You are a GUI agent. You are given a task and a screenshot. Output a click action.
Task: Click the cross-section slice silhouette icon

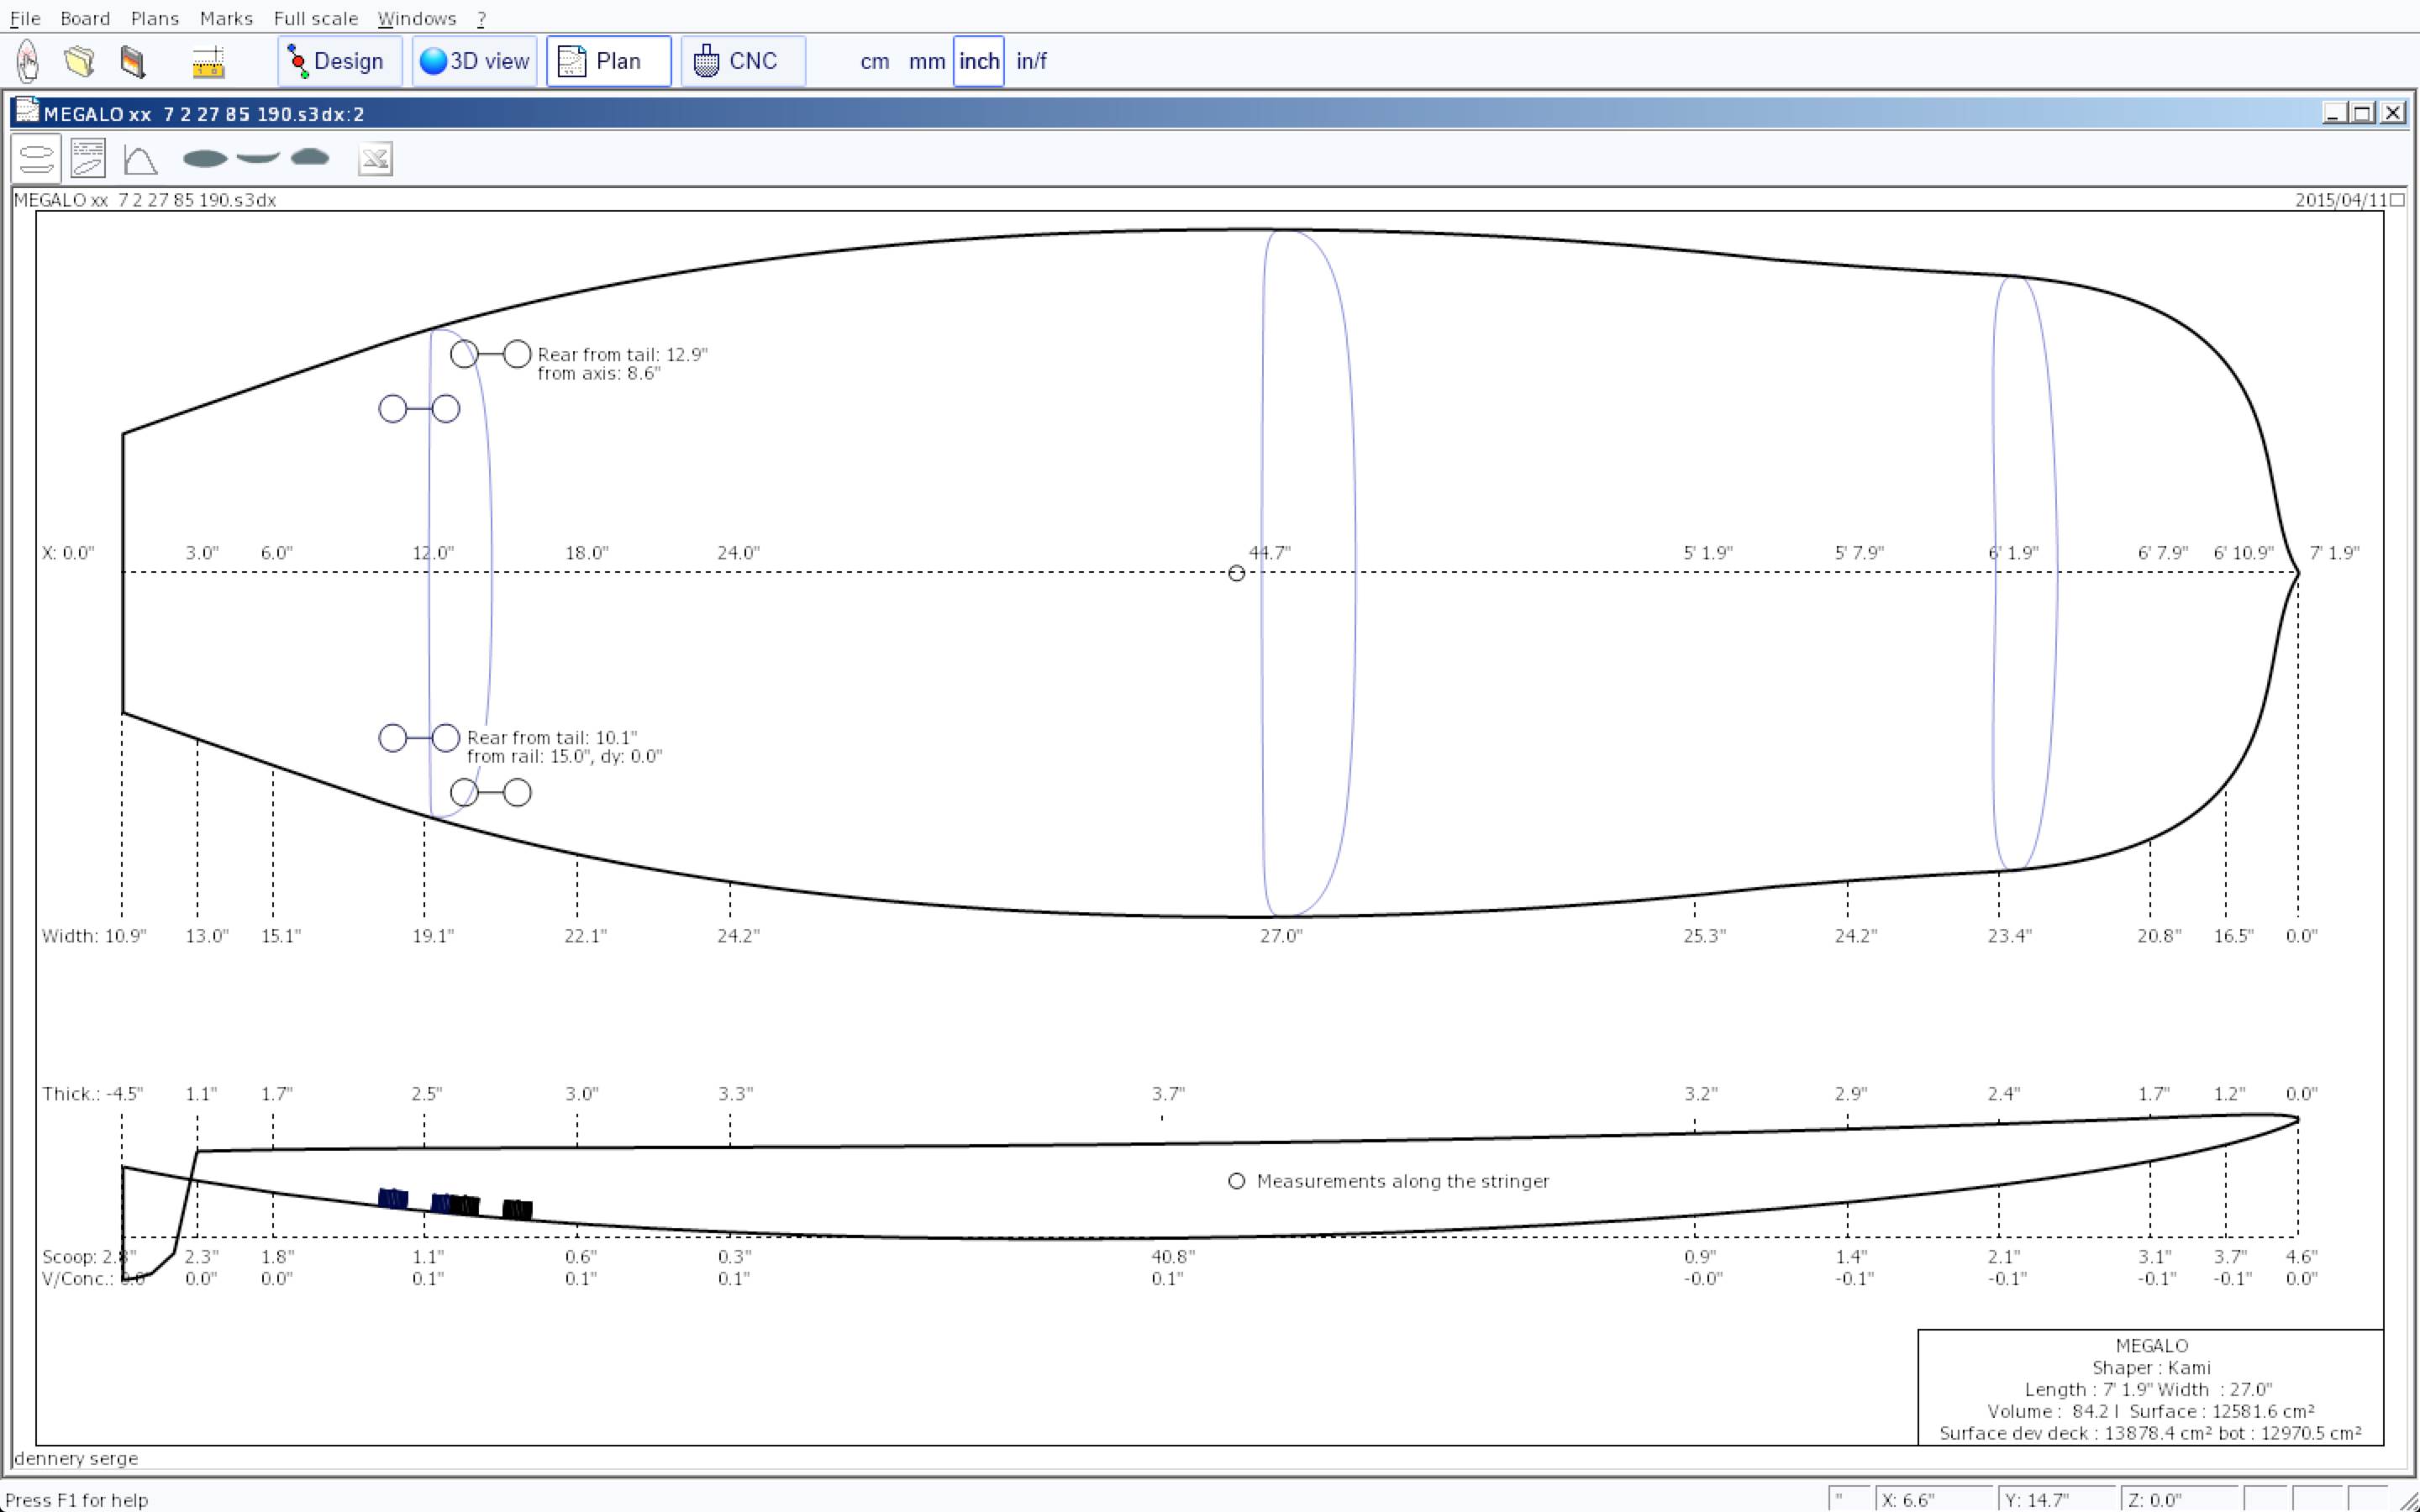point(310,158)
